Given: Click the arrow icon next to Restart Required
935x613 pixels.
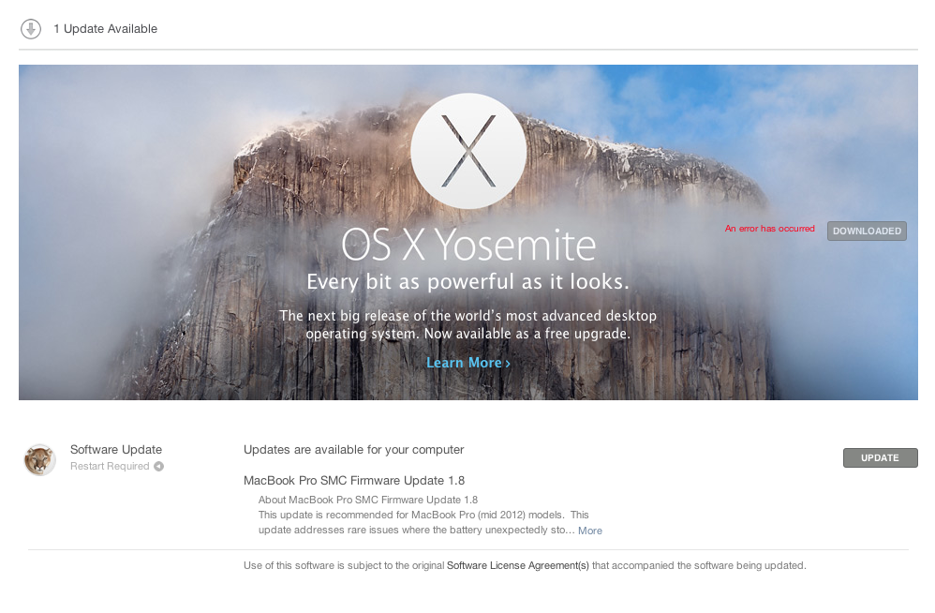Looking at the screenshot, I should 158,466.
